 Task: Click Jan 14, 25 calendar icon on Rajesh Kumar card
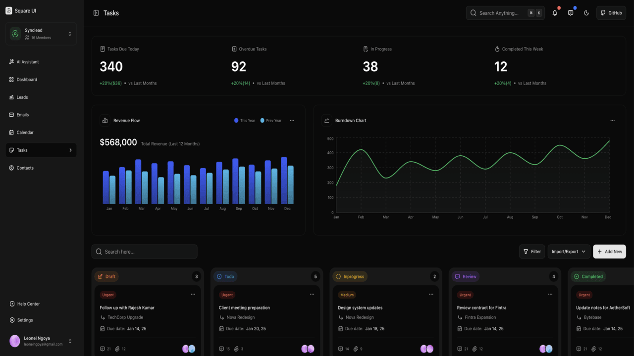103,329
